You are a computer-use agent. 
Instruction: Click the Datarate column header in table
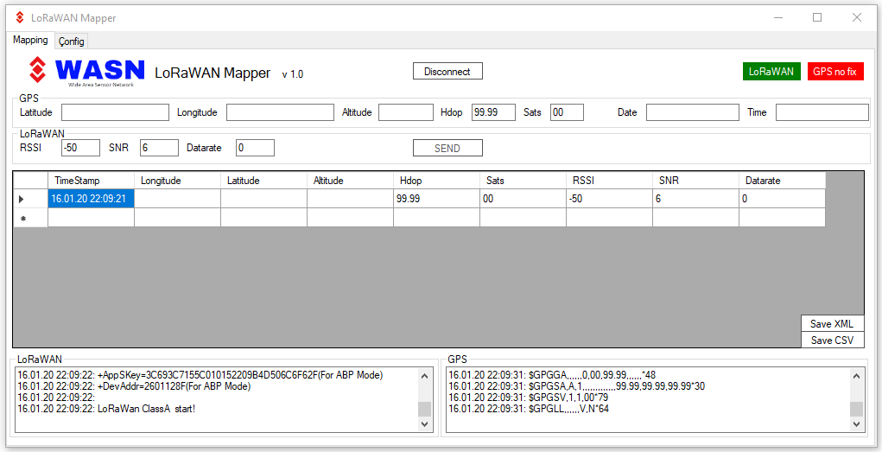[782, 180]
